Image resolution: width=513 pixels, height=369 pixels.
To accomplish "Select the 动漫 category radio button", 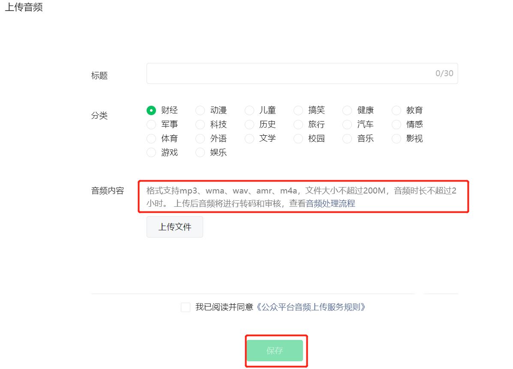I will (x=200, y=110).
